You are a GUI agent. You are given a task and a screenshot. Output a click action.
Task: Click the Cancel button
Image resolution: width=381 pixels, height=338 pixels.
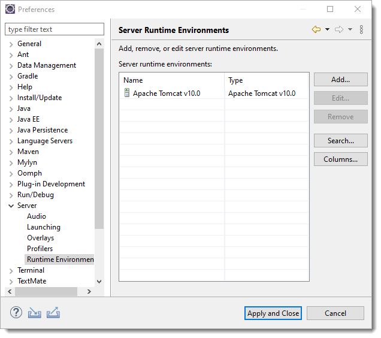335,313
